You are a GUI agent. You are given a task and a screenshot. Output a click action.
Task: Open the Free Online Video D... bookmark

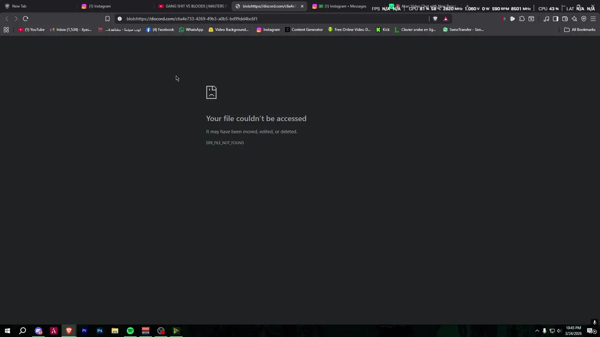349,29
